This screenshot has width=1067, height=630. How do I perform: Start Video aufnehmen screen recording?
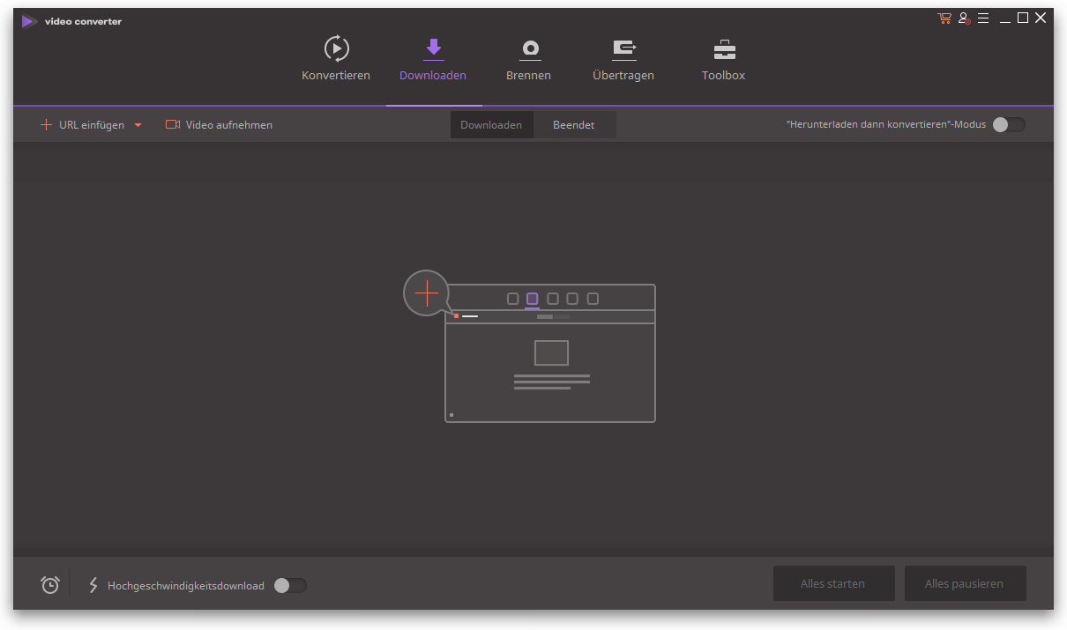[x=219, y=125]
